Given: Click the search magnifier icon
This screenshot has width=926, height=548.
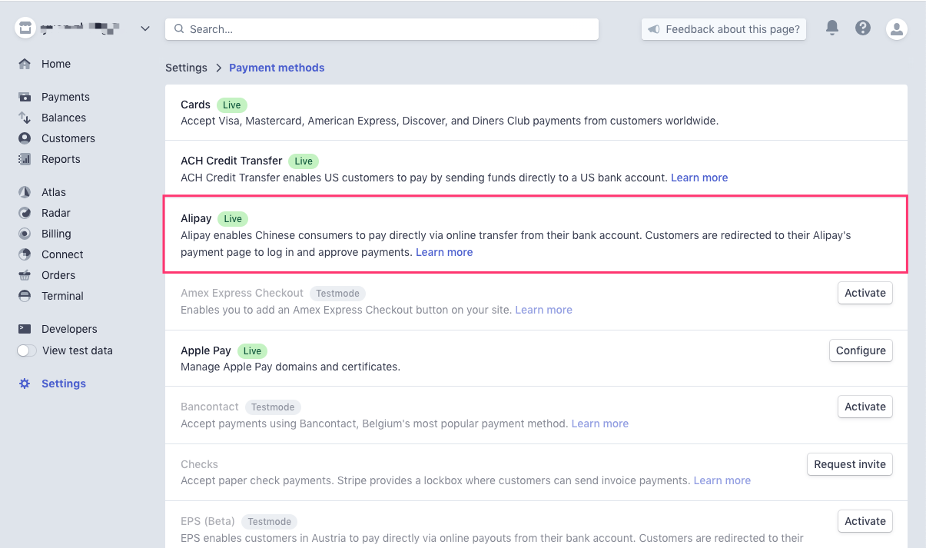Looking at the screenshot, I should pyautogui.click(x=179, y=29).
